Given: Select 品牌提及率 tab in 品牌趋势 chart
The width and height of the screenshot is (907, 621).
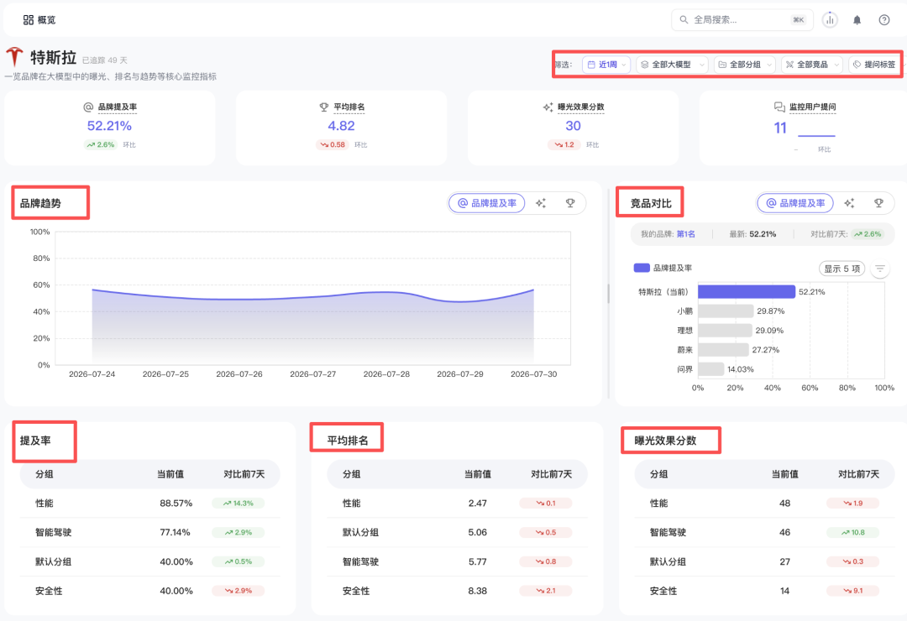Looking at the screenshot, I should click(x=487, y=203).
